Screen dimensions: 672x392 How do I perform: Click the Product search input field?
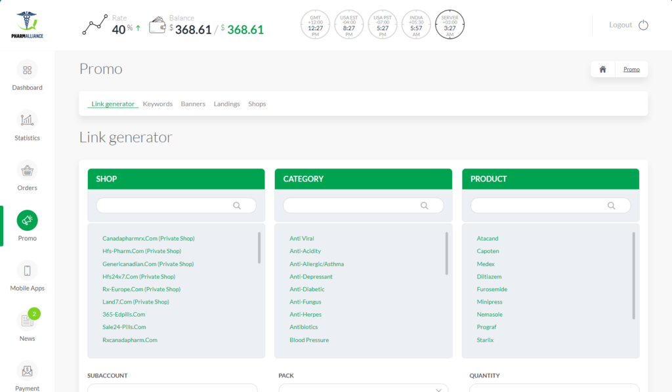(551, 205)
